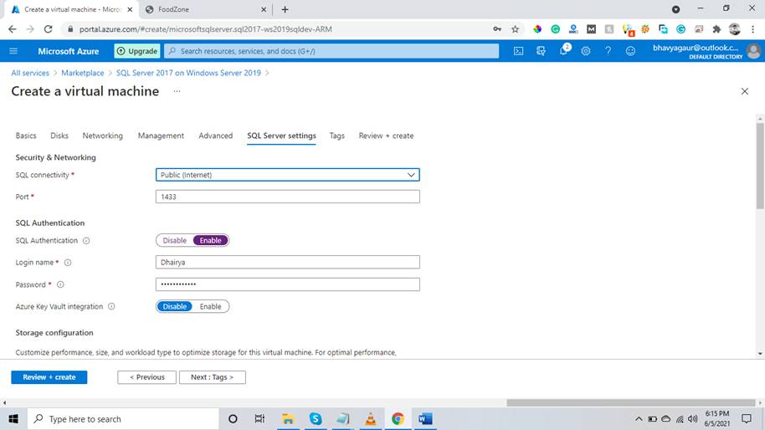The height and width of the screenshot is (430, 765).
Task: Show info tooltip for SQL Authentication
Action: tap(86, 241)
